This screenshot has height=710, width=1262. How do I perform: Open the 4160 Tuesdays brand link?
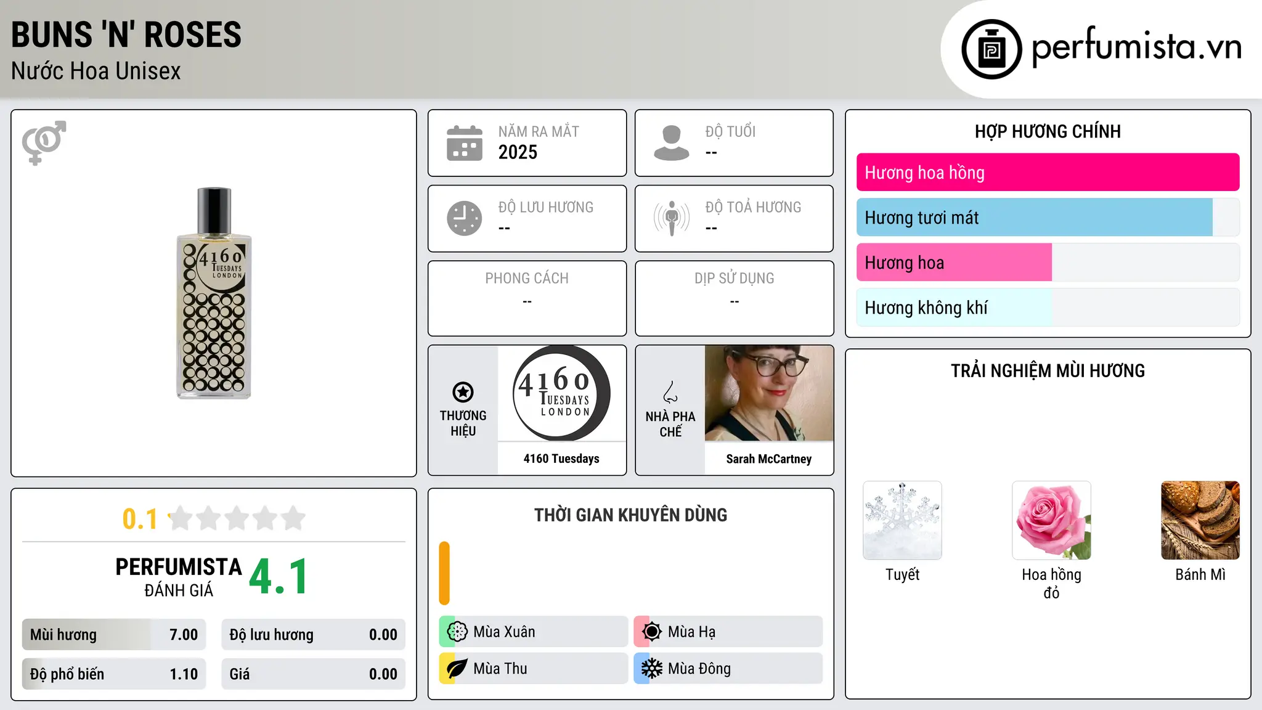coord(561,459)
